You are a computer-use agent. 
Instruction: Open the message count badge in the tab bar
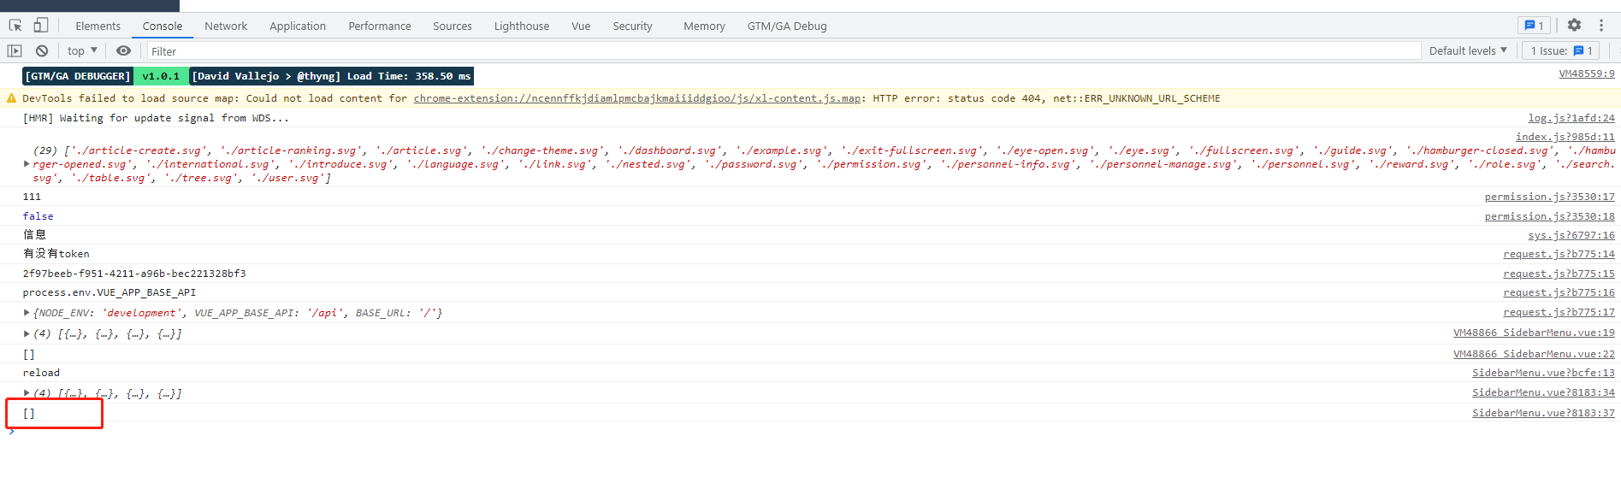[1534, 26]
